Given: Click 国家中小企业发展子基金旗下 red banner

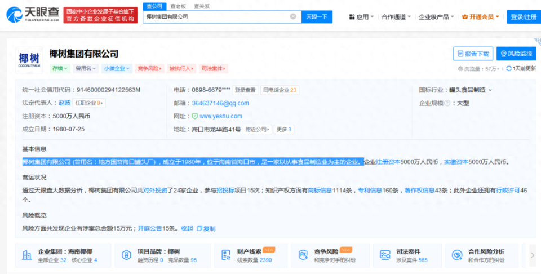Looking at the screenshot, I should pos(100,15).
